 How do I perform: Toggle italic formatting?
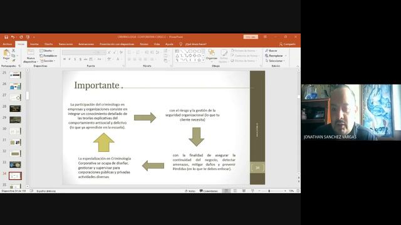70,59
